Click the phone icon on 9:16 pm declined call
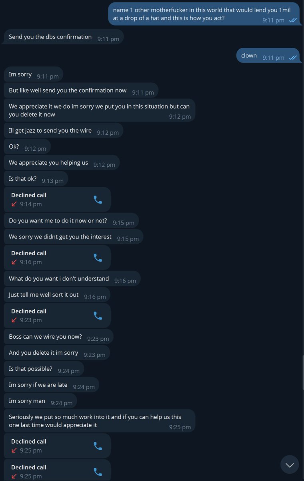Screen dimensions: 304x481 pos(98,258)
